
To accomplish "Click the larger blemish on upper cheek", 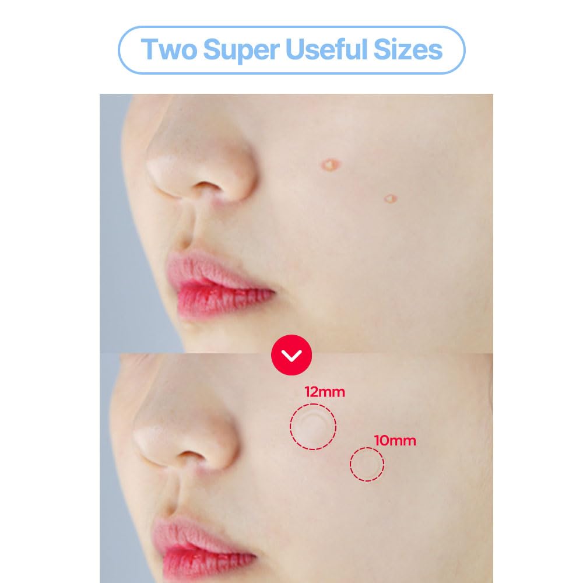I will (x=331, y=165).
